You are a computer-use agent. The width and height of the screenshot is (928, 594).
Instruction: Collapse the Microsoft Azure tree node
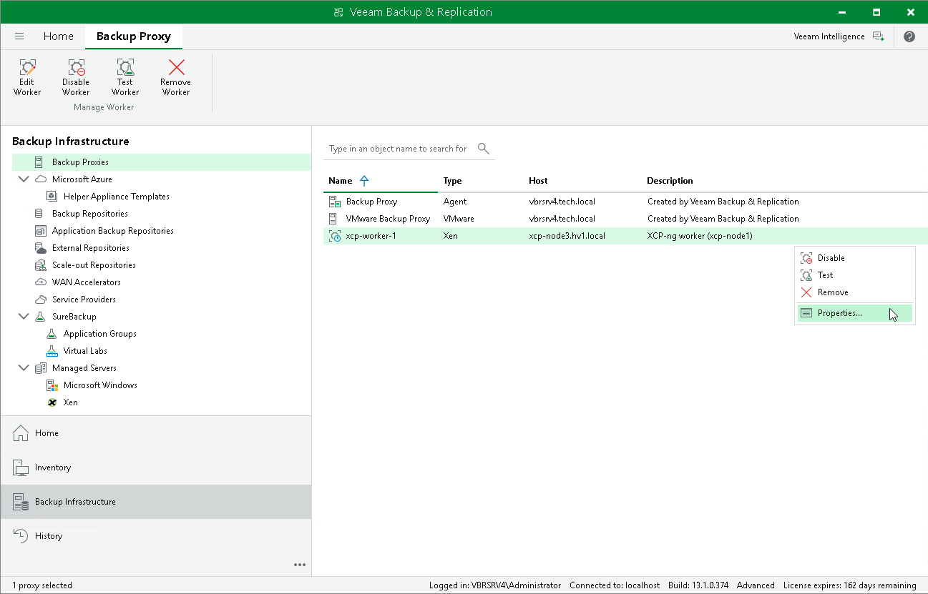[x=24, y=179]
